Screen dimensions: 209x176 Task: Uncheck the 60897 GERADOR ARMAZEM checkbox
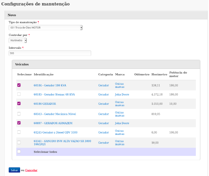19,123
